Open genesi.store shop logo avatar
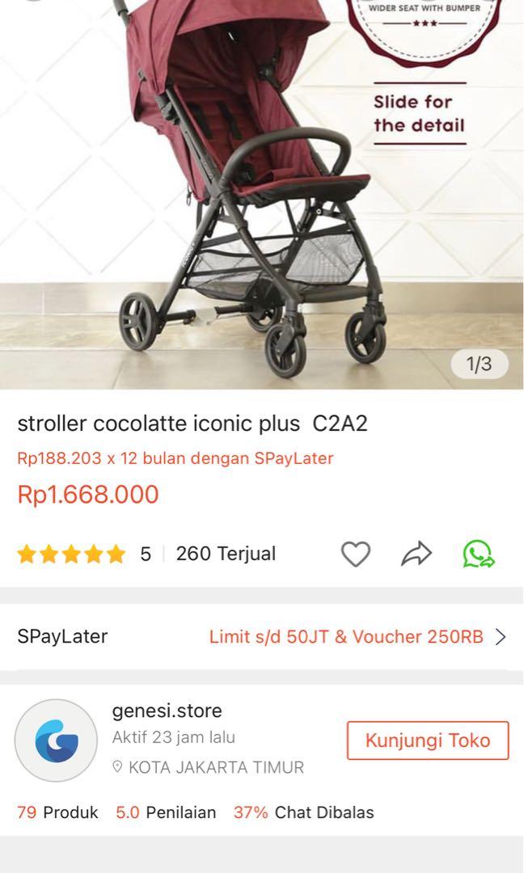This screenshot has width=524, height=873. (57, 740)
